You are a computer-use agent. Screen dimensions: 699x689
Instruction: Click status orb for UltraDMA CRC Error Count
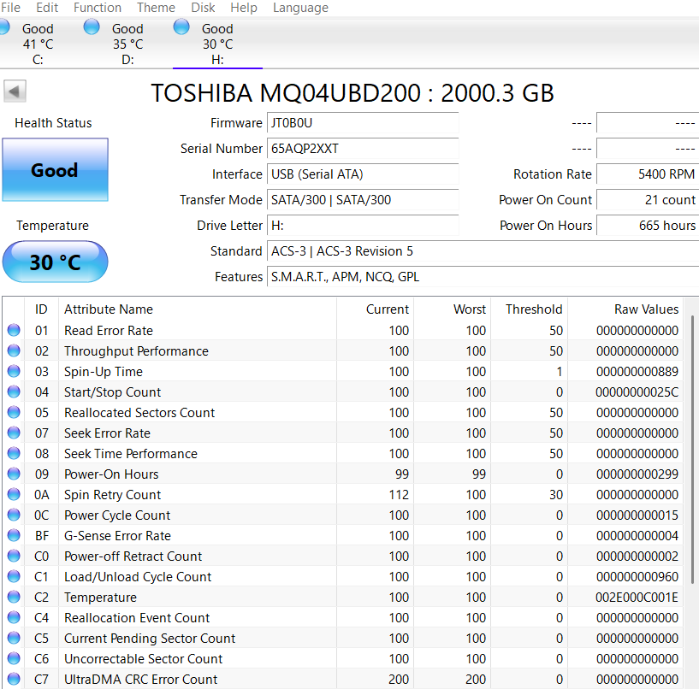click(x=14, y=678)
